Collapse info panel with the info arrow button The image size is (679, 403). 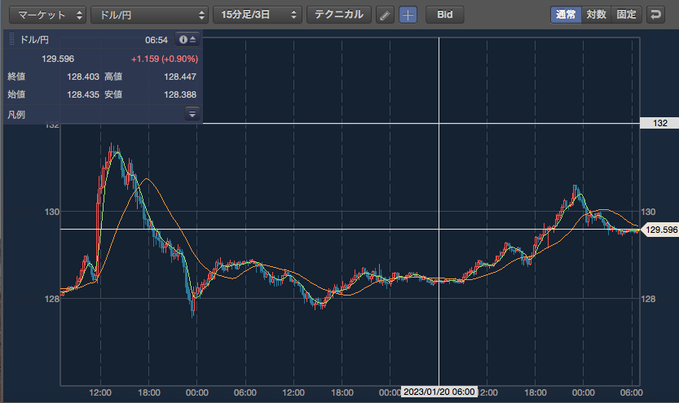coord(187,39)
